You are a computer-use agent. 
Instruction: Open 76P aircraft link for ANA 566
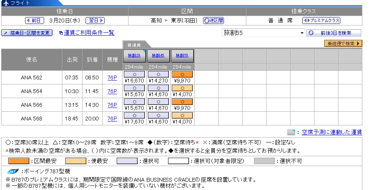click(x=112, y=105)
